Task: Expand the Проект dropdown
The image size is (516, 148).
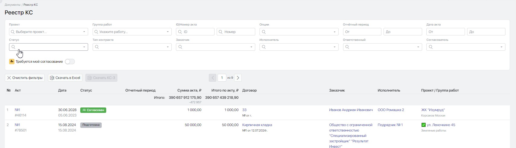Action: 84,32
